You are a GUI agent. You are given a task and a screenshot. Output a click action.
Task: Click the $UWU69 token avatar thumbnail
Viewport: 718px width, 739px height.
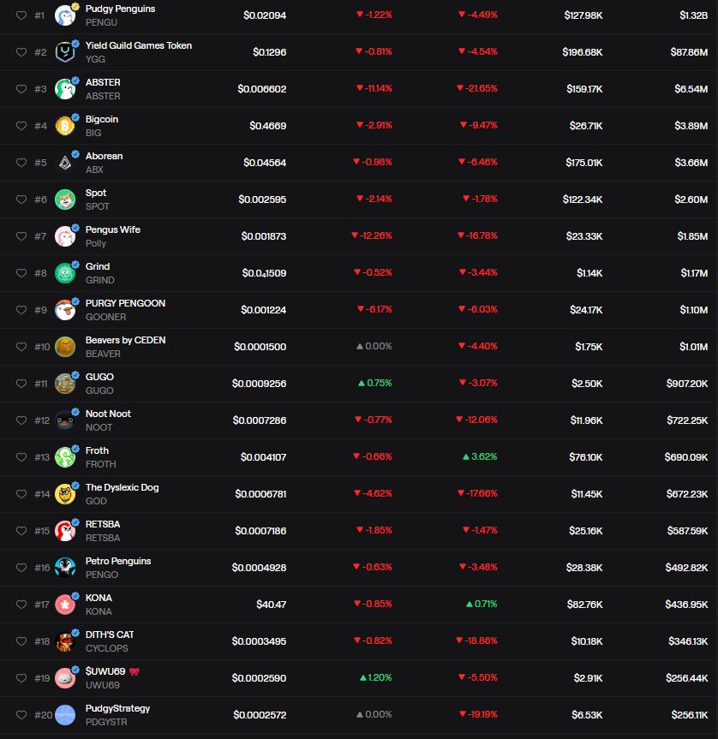point(65,678)
